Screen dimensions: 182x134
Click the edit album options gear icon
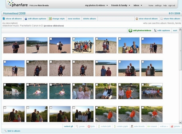(x=26, y=19)
